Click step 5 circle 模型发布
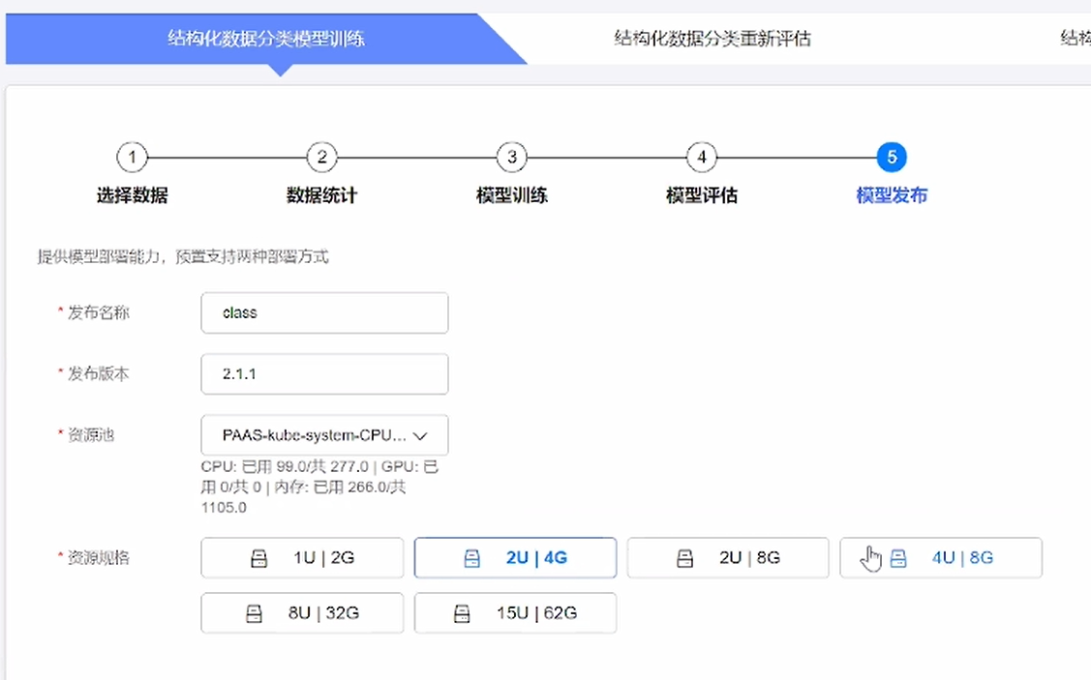The width and height of the screenshot is (1091, 680). [x=892, y=157]
